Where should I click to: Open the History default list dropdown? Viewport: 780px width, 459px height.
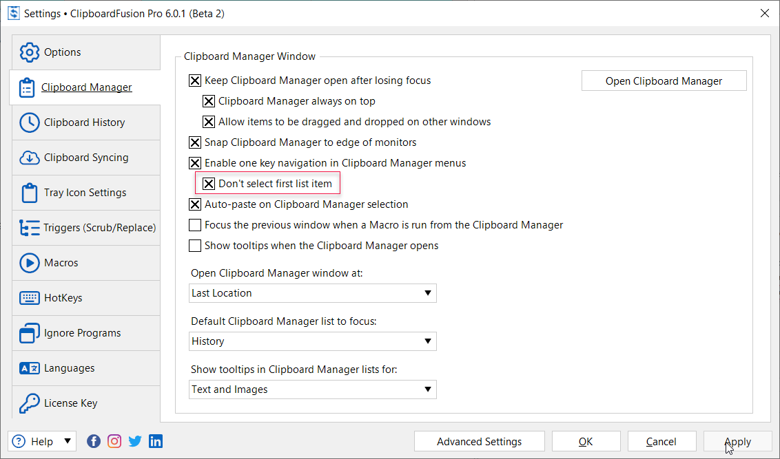(428, 341)
